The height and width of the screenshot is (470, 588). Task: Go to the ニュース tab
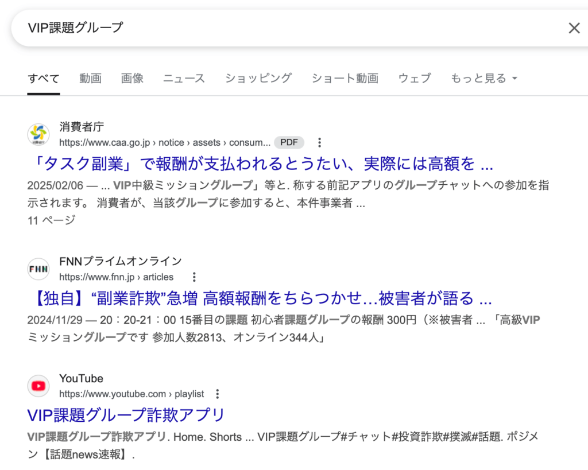point(184,78)
